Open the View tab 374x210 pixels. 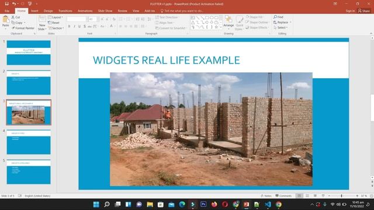click(x=136, y=10)
